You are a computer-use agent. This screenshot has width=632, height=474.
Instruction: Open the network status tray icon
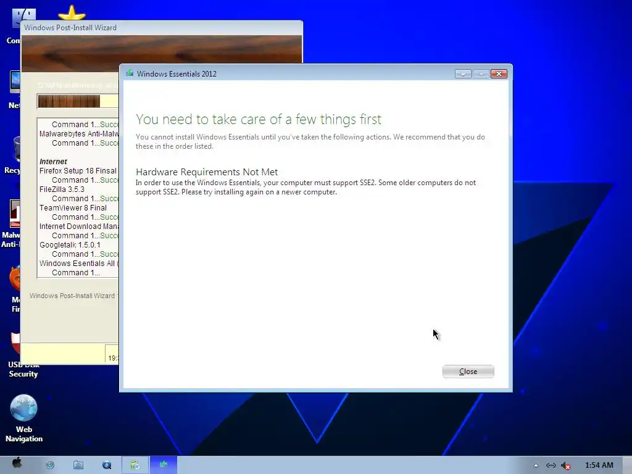coord(551,465)
